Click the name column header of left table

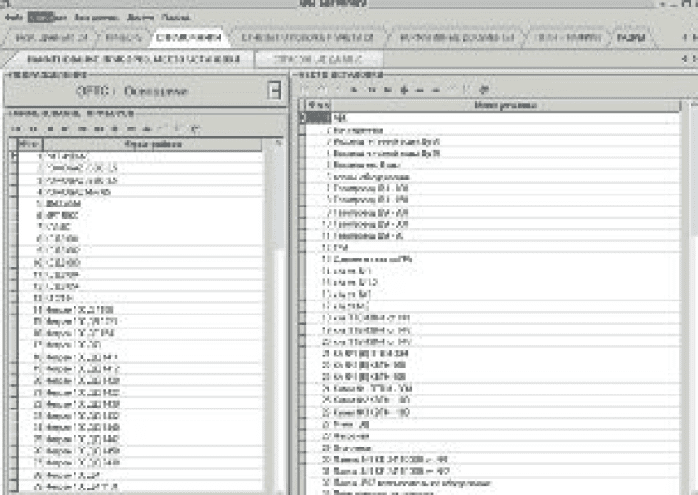click(153, 144)
